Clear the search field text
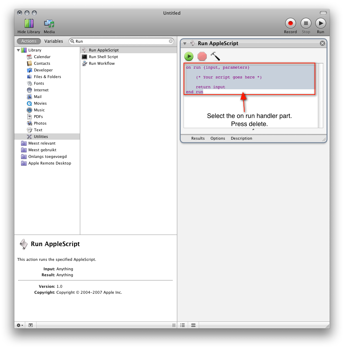The image size is (344, 348). click(x=171, y=41)
